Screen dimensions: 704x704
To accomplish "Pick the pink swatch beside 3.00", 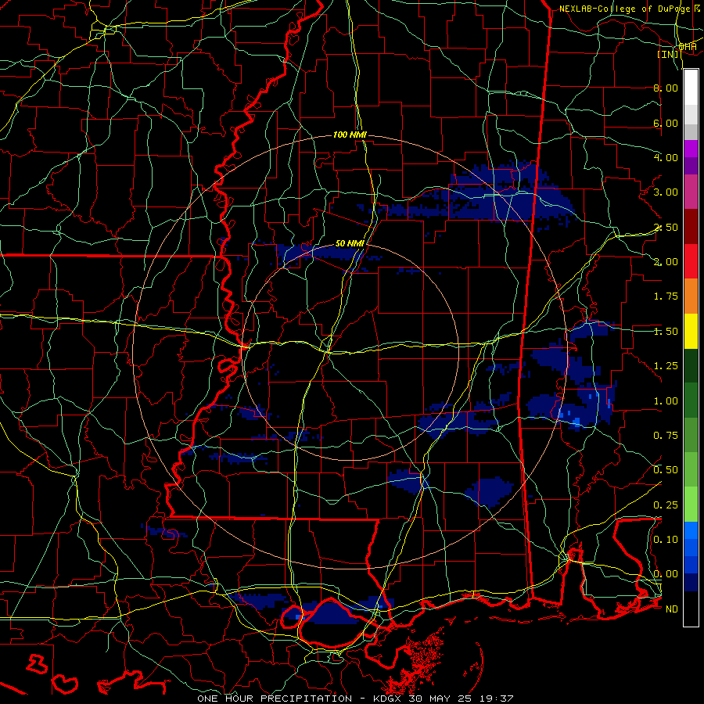I will 691,192.
